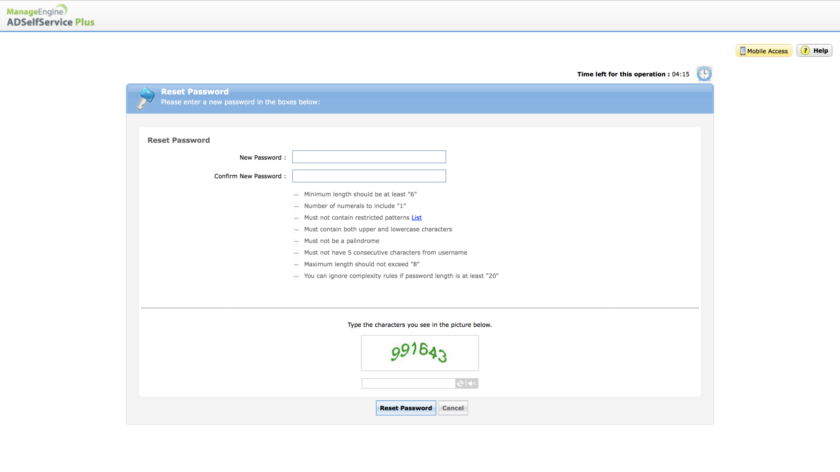The width and height of the screenshot is (840, 472).
Task: Click the yellow question mark Help icon
Action: click(805, 50)
